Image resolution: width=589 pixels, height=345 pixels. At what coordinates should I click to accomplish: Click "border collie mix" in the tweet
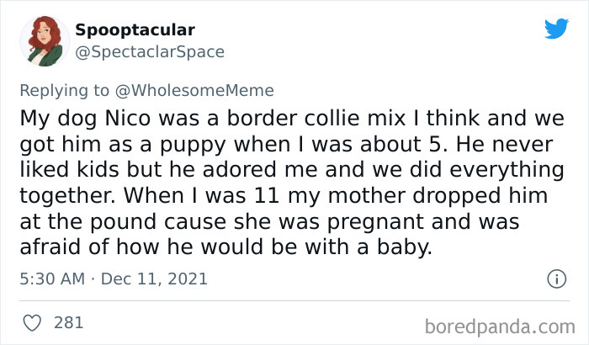click(316, 119)
